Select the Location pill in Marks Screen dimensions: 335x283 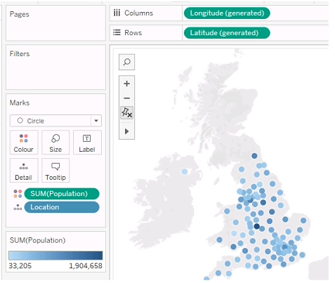(62, 207)
